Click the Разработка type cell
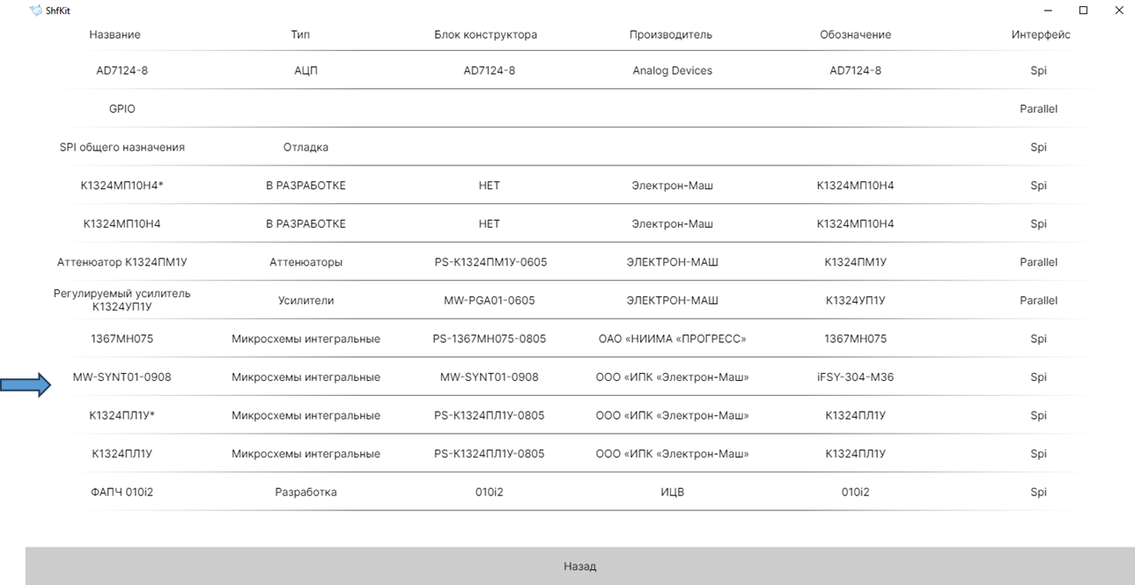This screenshot has width=1135, height=585. (x=306, y=492)
